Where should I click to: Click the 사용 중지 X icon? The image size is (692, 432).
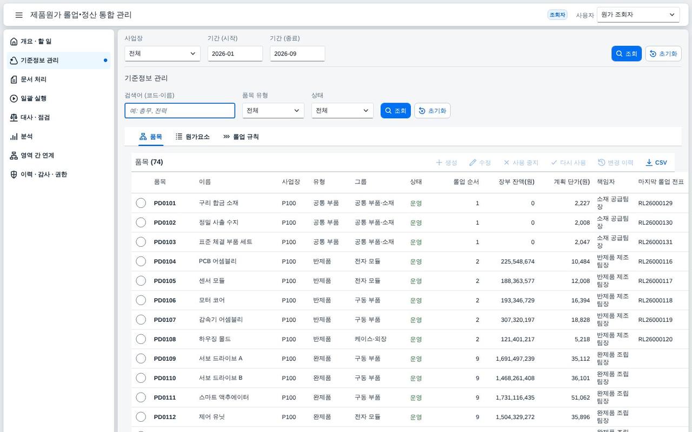(x=507, y=163)
